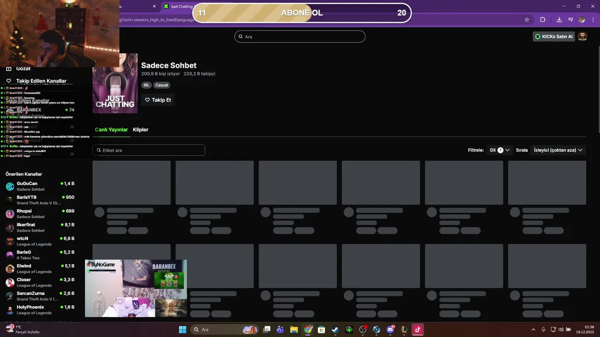
Task: Click the Windows taskbar search box
Action: (225, 330)
